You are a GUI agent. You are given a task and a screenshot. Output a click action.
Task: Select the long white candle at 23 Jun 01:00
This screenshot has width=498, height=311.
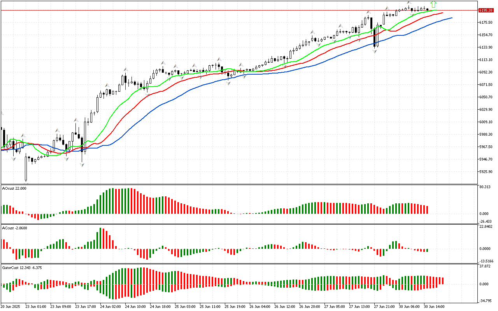(26, 167)
